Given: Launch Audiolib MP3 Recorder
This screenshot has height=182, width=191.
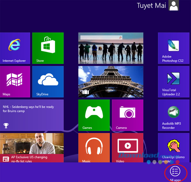Looking at the screenshot, I should pyautogui.click(x=173, y=115).
